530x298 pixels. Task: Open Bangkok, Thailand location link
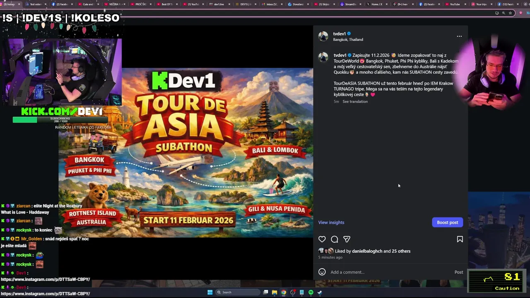pos(348,40)
